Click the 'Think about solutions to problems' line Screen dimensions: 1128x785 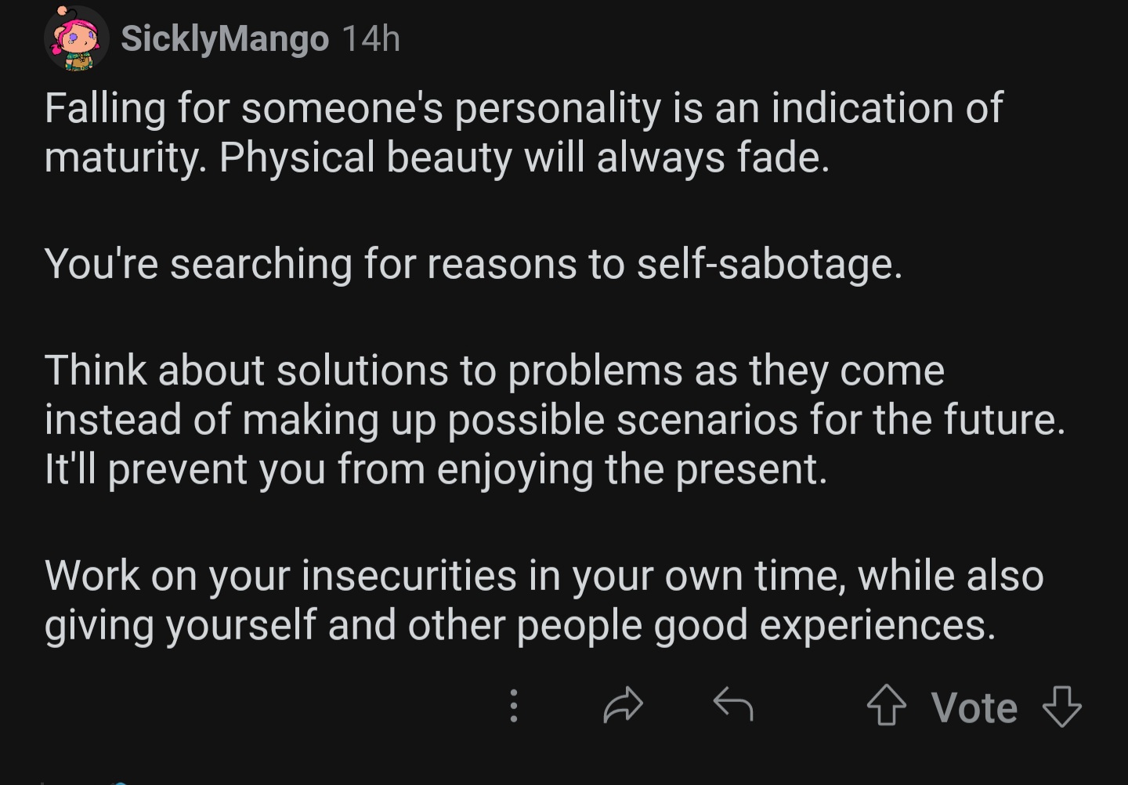494,370
